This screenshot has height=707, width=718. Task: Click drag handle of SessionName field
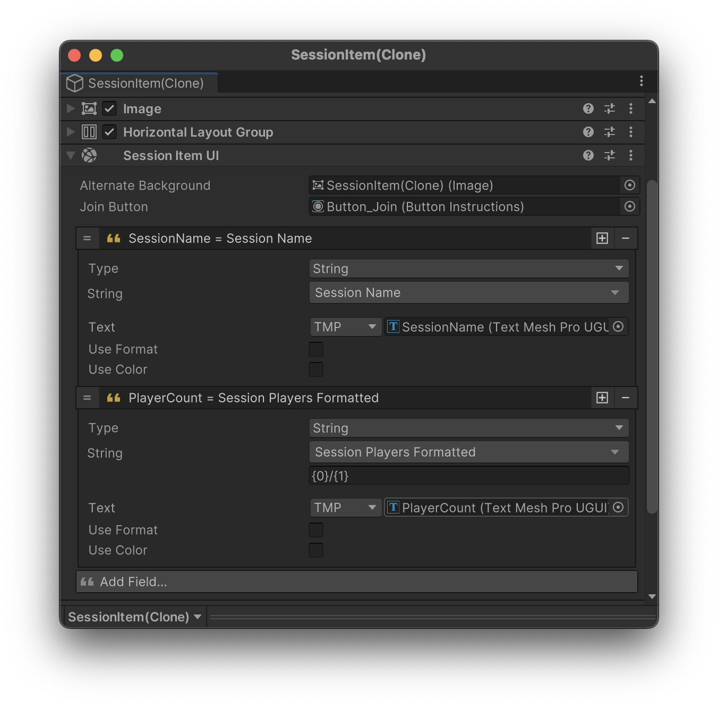coord(87,238)
